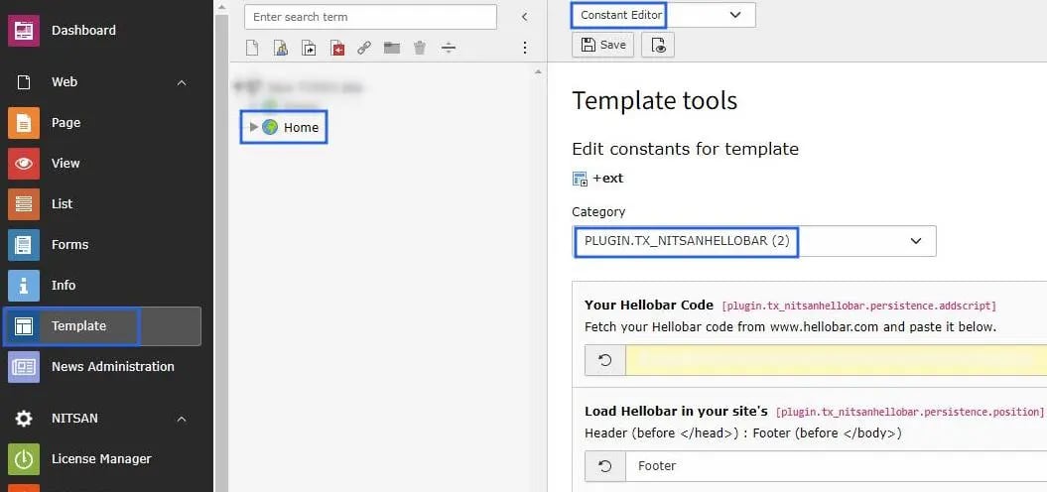Select the Home page in tree
The width and height of the screenshot is (1047, 492).
pyautogui.click(x=301, y=128)
